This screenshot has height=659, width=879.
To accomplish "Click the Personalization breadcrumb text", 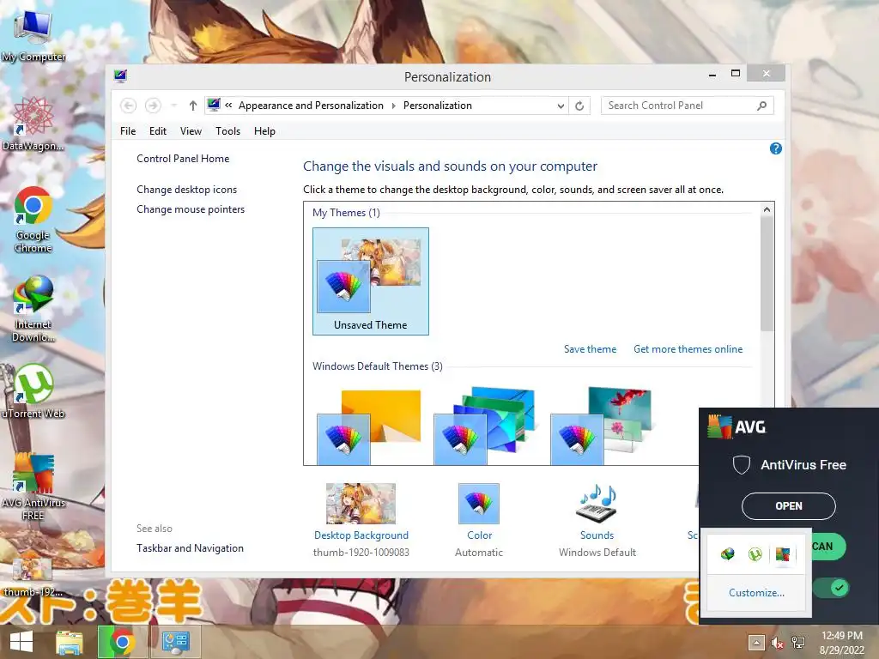I will click(x=437, y=106).
